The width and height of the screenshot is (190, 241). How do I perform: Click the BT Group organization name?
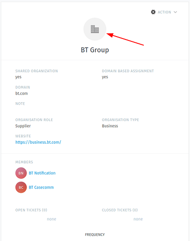pos(95,50)
